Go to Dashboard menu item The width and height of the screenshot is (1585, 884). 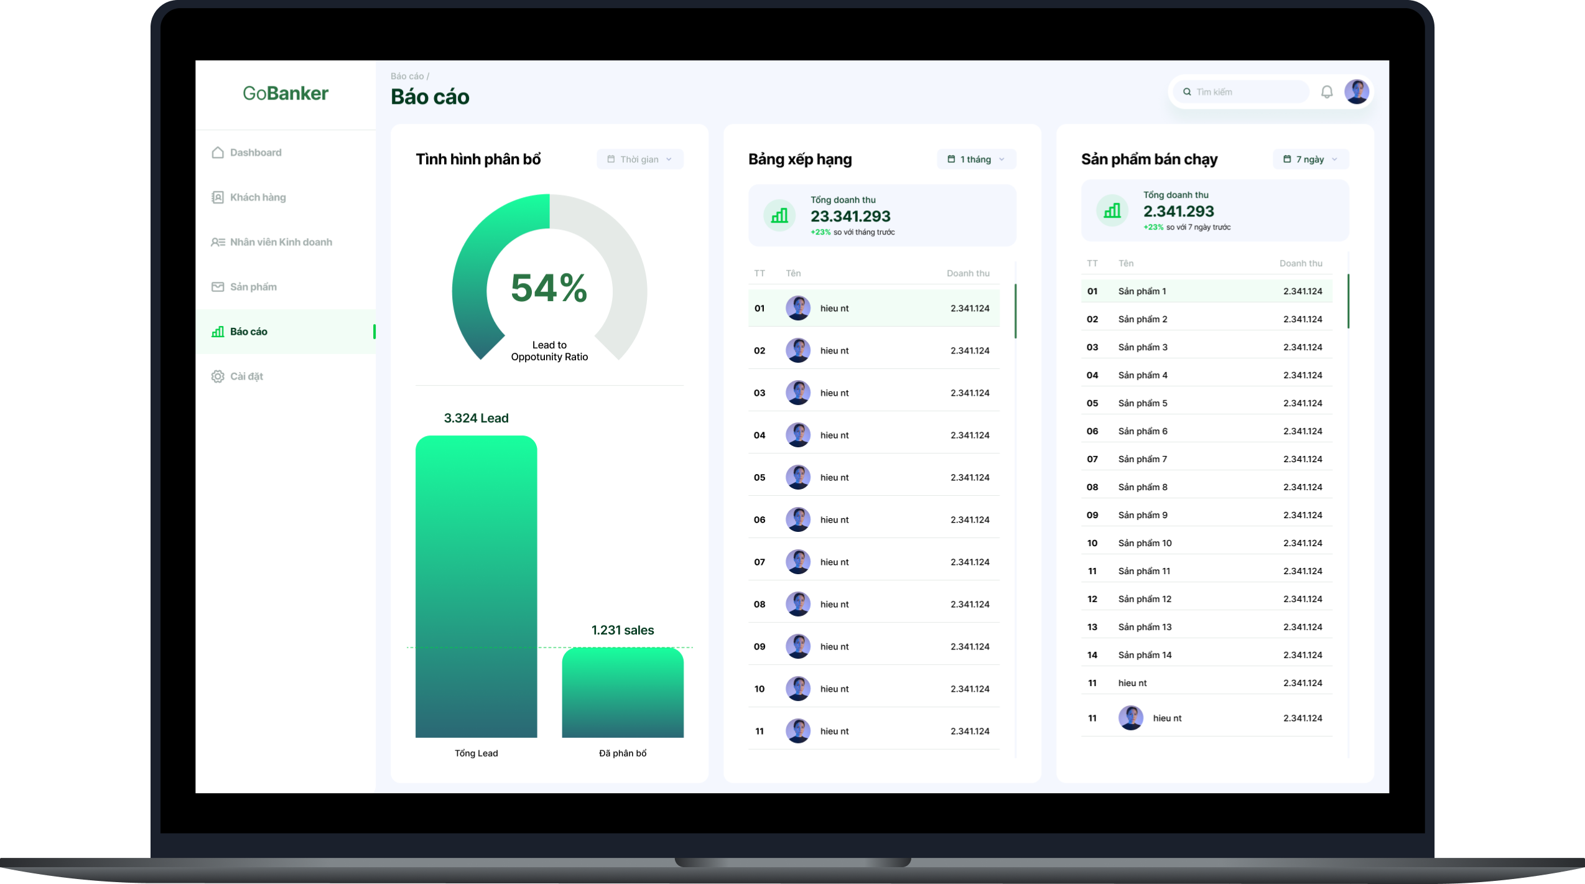pyautogui.click(x=256, y=152)
